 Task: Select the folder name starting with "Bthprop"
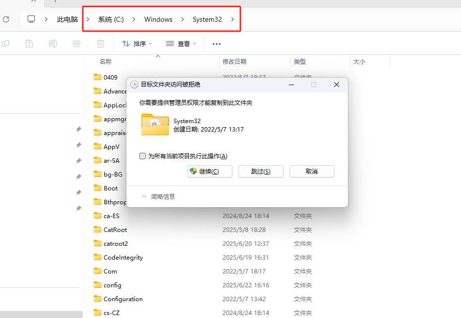tap(115, 202)
